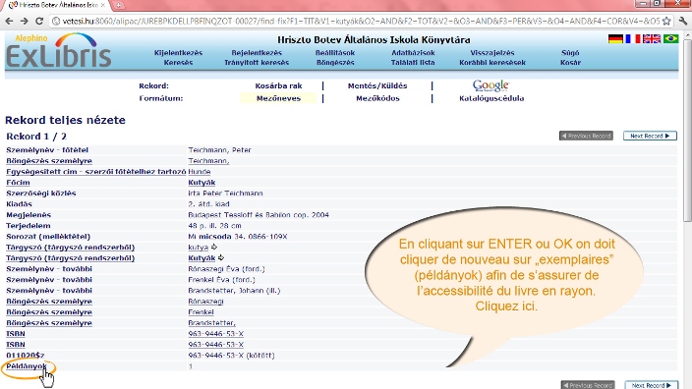The width and height of the screenshot is (692, 389).
Task: Click the Főcím field label link
Action: click(18, 183)
